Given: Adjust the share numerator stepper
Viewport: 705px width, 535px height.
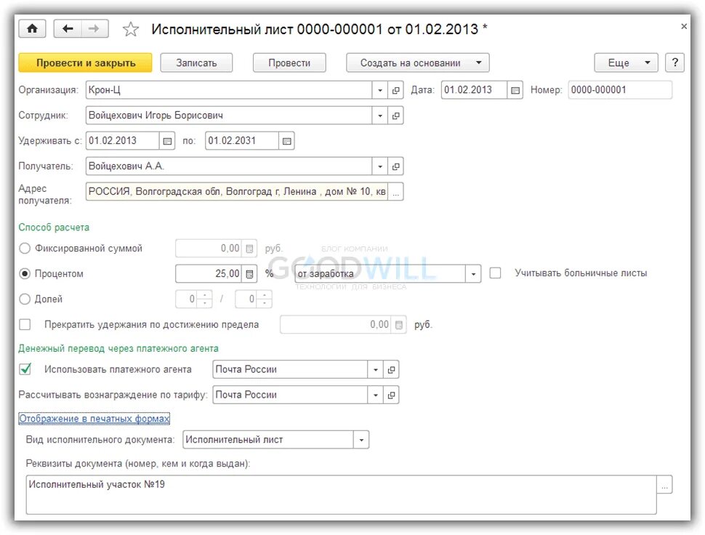Looking at the screenshot, I should pos(204,299).
